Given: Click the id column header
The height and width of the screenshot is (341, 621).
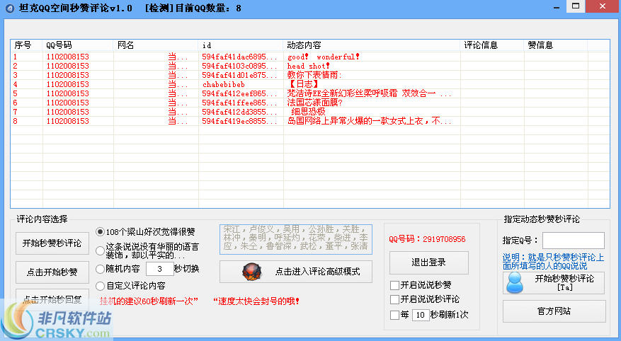Looking at the screenshot, I should tap(241, 45).
